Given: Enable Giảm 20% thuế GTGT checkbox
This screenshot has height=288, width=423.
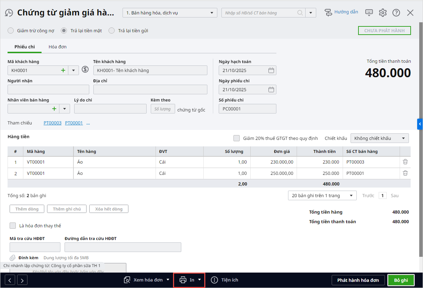Looking at the screenshot, I should point(237,138).
